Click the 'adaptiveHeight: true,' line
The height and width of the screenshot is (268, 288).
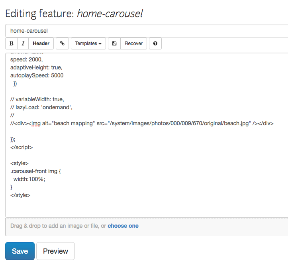(x=36, y=67)
